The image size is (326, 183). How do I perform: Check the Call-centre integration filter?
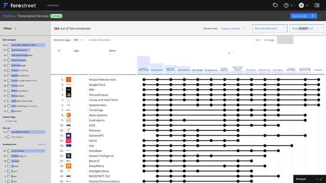coord(9,55)
